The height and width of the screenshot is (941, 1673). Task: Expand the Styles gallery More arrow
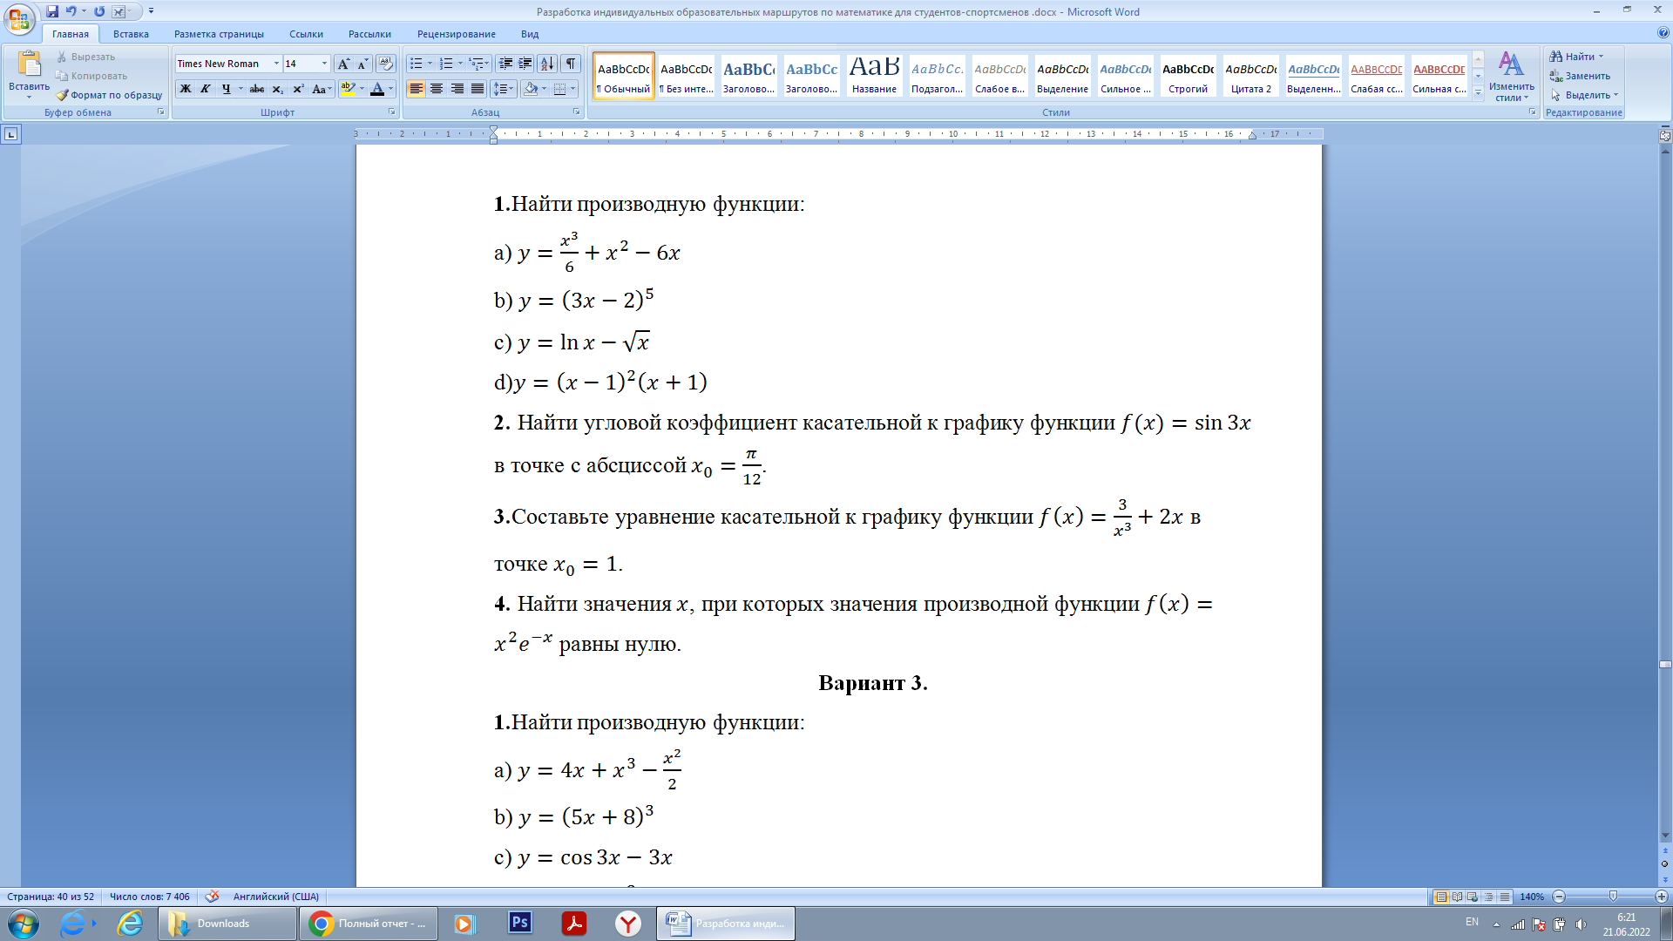click(1479, 93)
